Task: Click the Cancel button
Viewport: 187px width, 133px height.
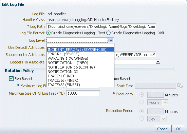Action: (163, 129)
